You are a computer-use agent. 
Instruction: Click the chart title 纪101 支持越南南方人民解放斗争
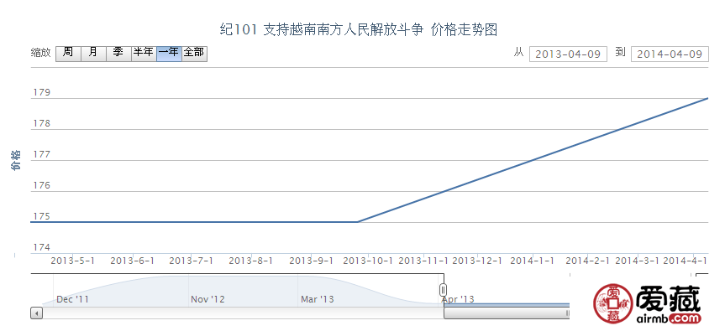point(322,30)
